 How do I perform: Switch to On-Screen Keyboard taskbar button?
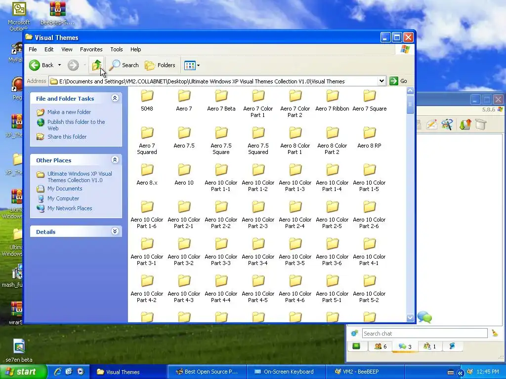click(x=286, y=372)
